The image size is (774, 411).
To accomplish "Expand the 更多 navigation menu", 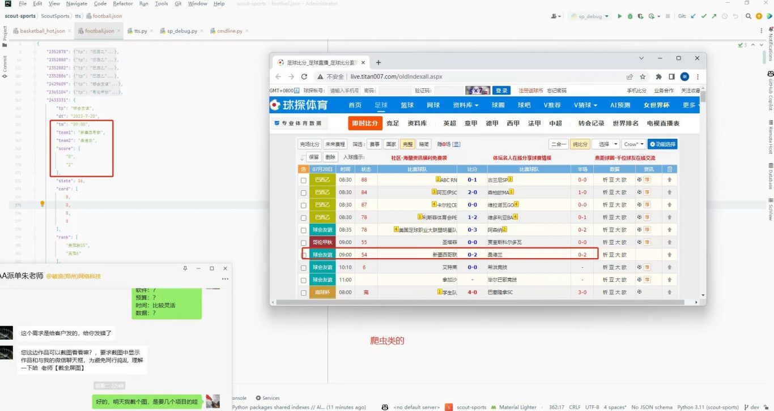I will click(x=690, y=105).
